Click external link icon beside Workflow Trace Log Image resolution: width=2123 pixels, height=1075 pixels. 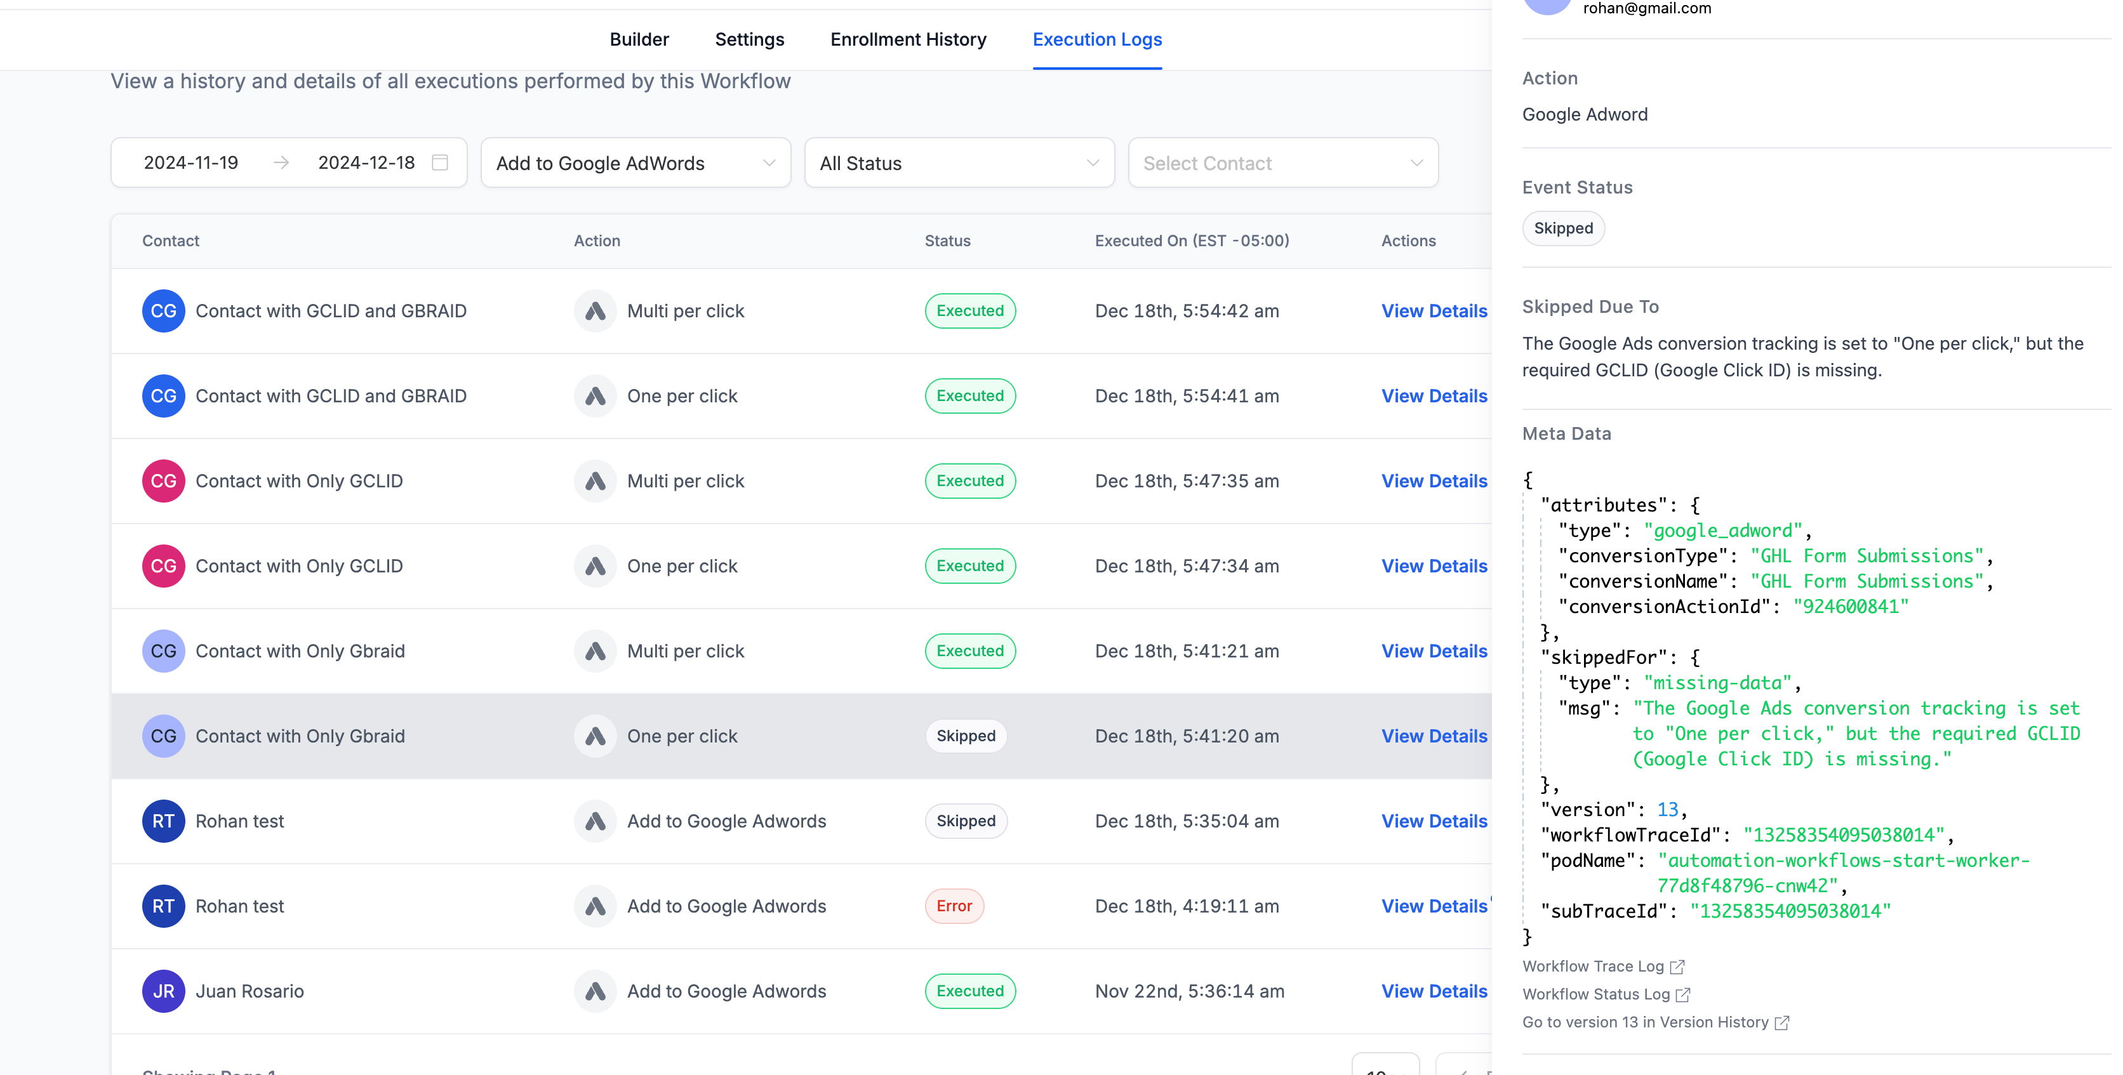tap(1677, 966)
